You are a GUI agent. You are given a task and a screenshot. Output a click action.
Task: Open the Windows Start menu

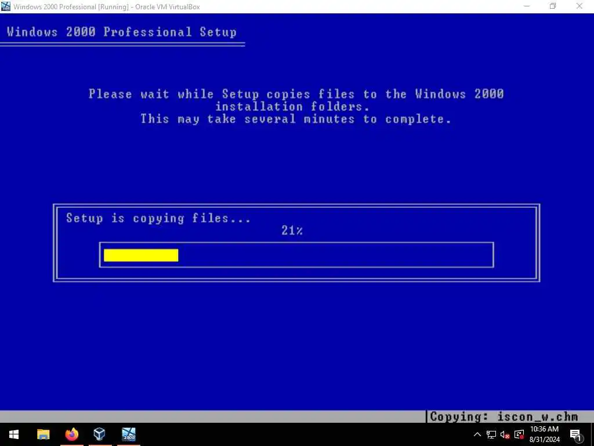coord(14,434)
